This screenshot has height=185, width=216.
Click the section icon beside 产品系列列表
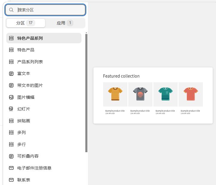11,62
